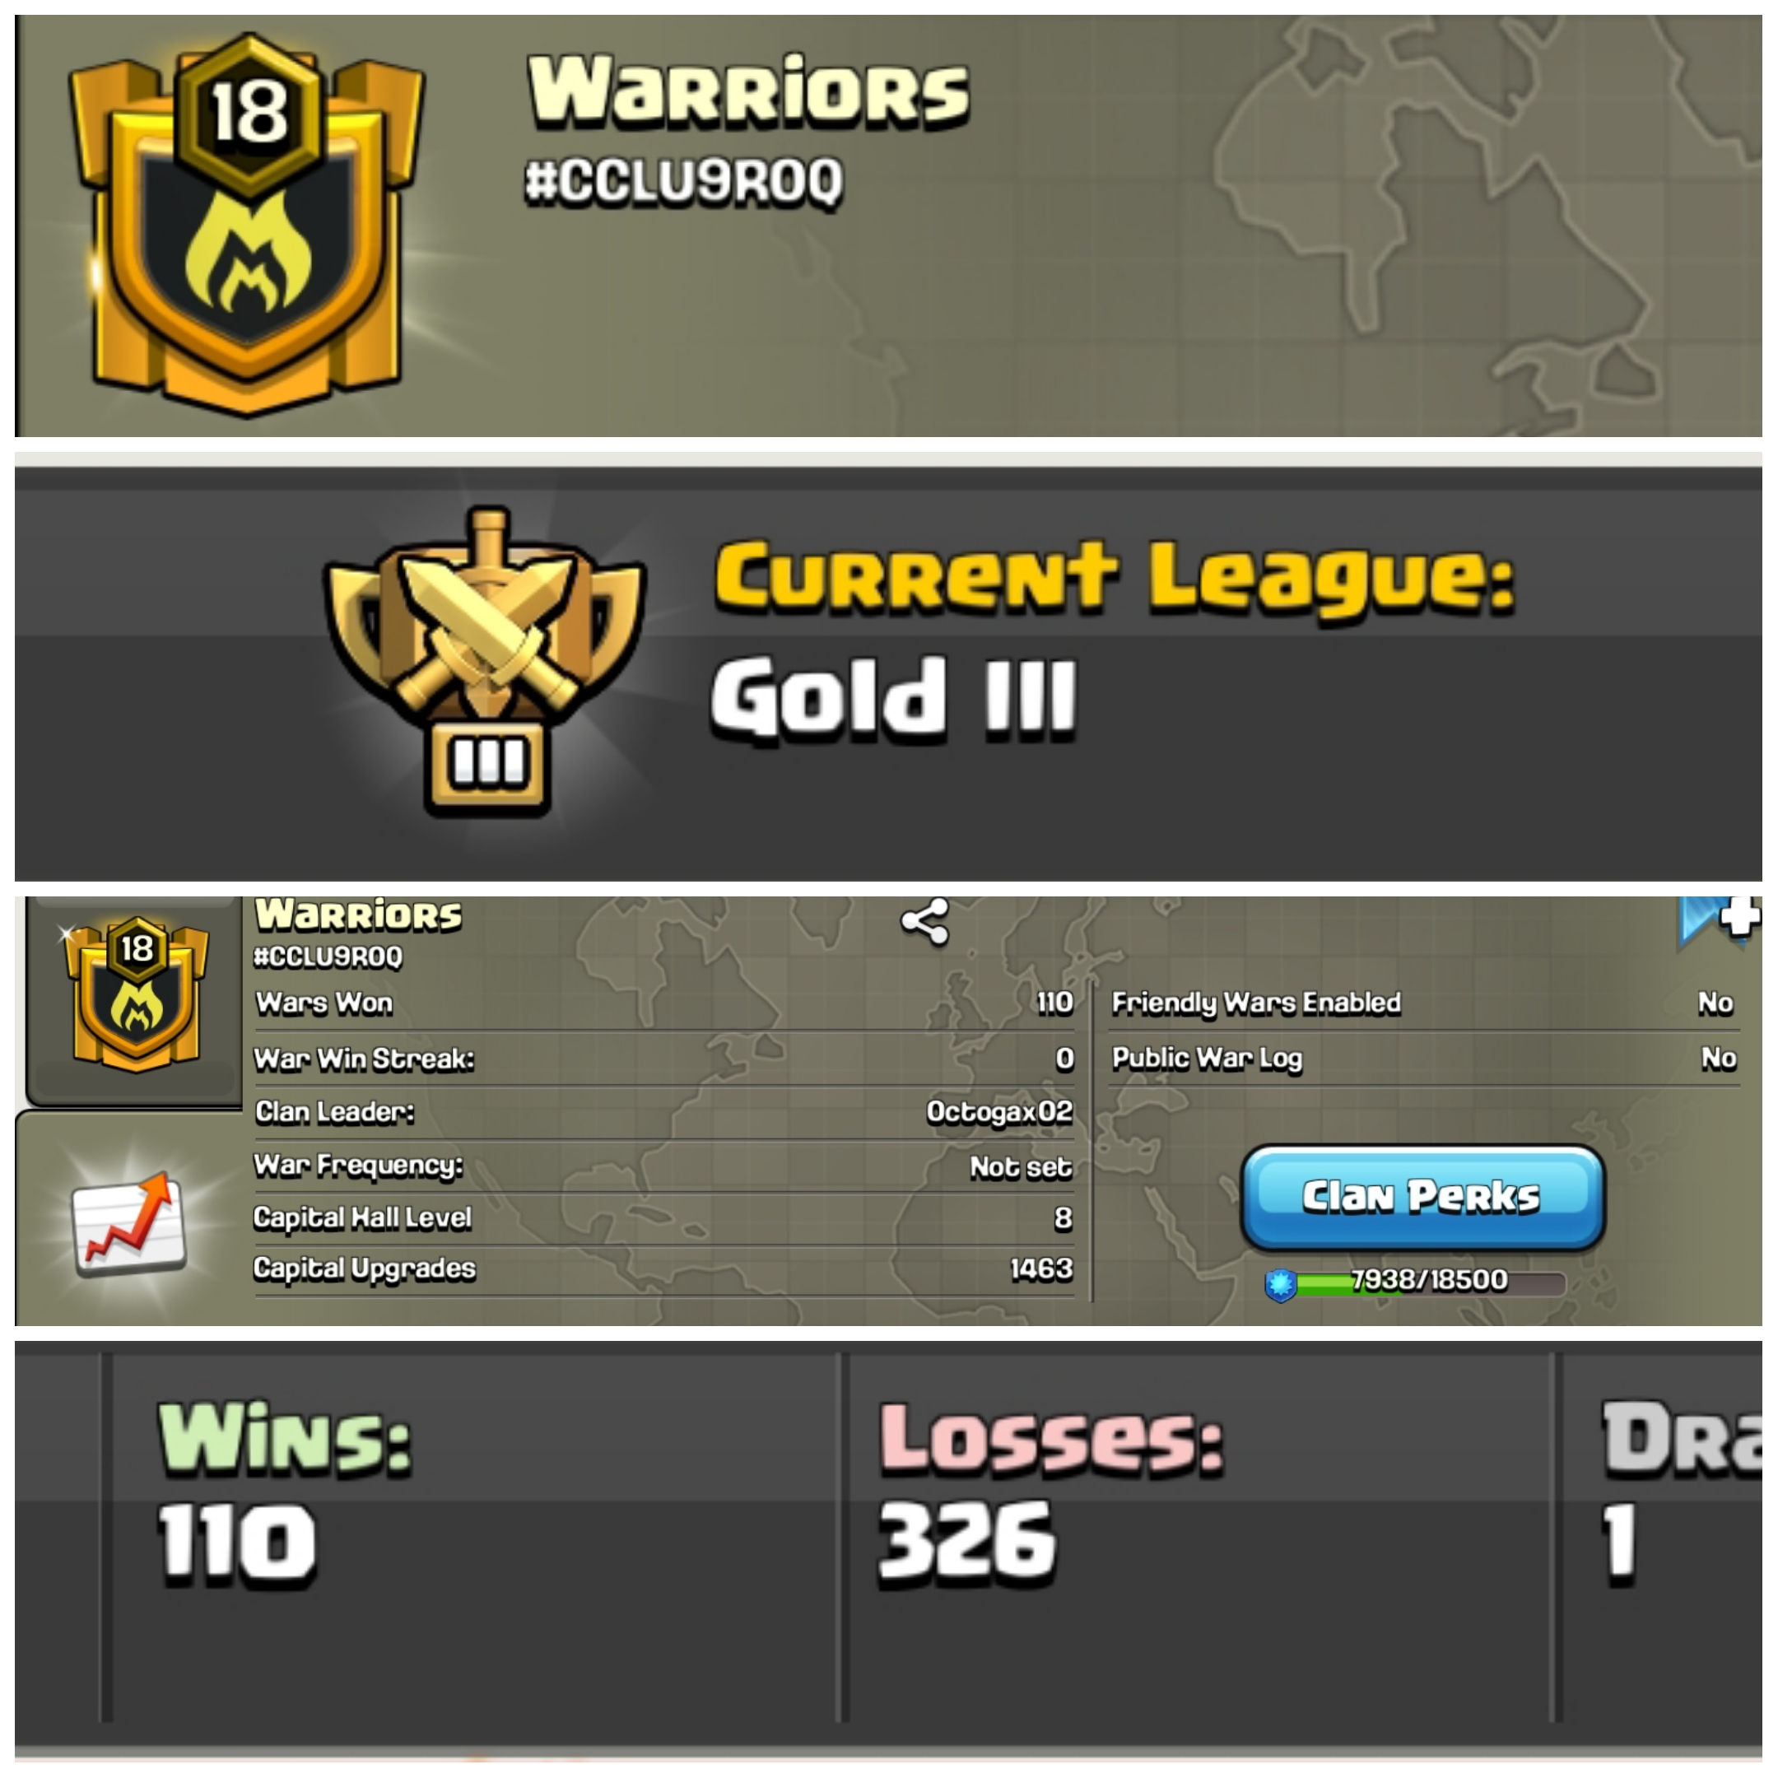Click the Capital Hall Level row
Viewport: 1778px width, 1778px height.
point(664,1218)
